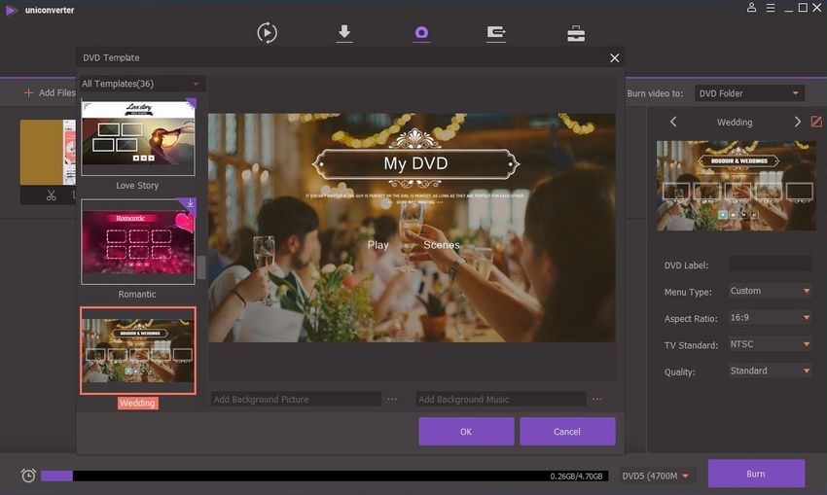This screenshot has height=495, width=827.
Task: Click the OK button
Action: (466, 431)
